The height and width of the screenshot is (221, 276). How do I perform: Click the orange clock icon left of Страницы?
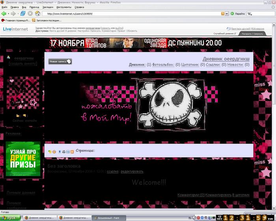tap(54, 152)
